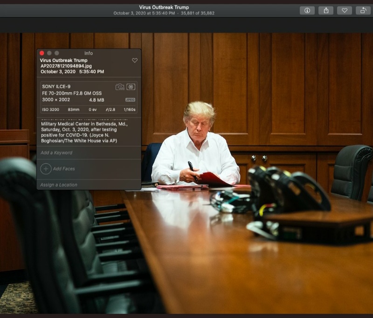Favorite the photo with the toolbar heart
Image resolution: width=373 pixels, height=318 pixels.
click(x=345, y=10)
